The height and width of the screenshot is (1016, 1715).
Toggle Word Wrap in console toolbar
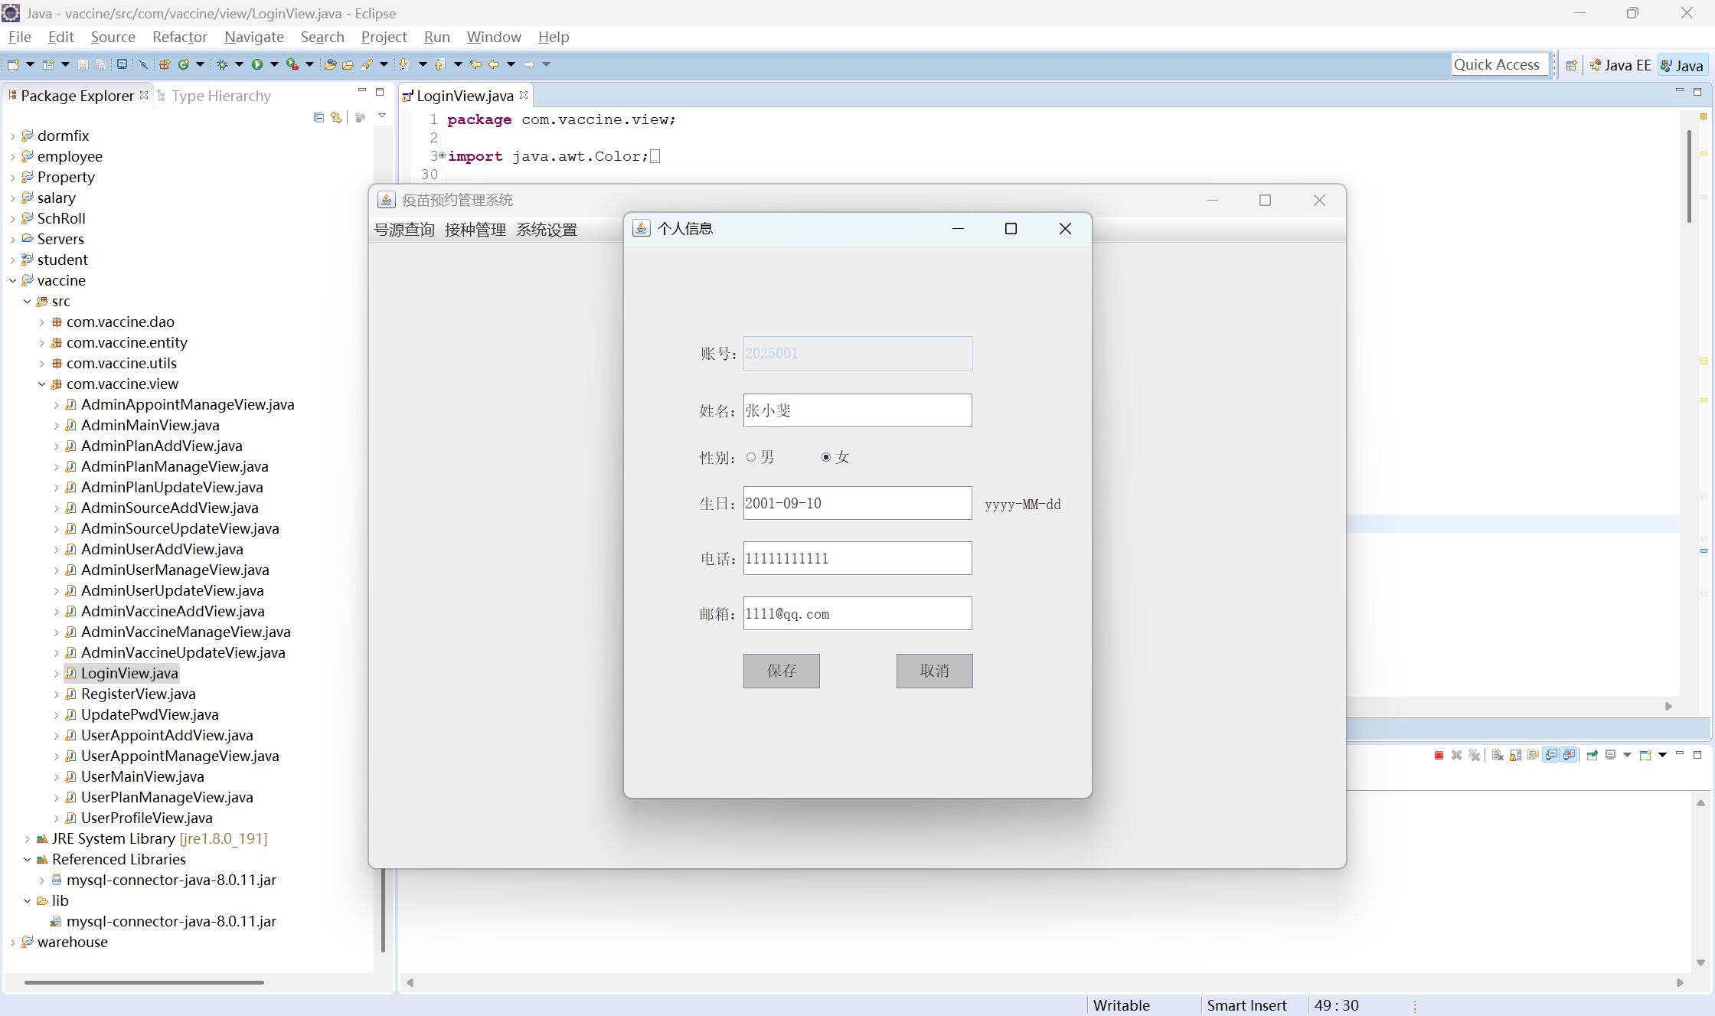1533,755
